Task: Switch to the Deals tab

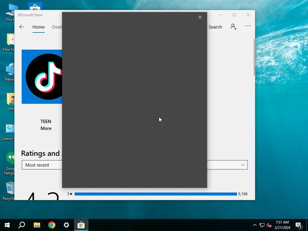Action: (x=57, y=27)
